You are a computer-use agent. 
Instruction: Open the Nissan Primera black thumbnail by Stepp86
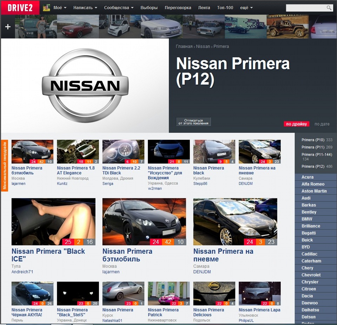click(x=214, y=152)
